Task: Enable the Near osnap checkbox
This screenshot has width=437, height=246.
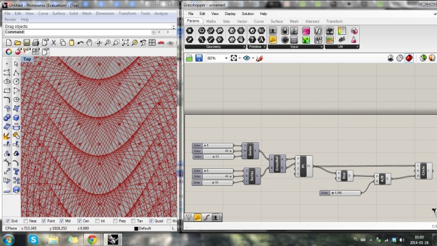Action: click(x=26, y=221)
